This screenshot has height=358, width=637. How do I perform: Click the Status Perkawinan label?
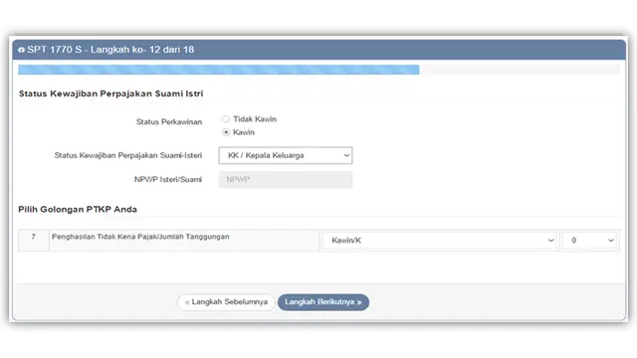tap(169, 121)
